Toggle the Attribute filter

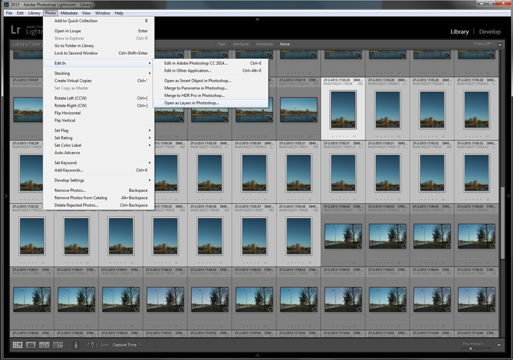click(x=241, y=44)
